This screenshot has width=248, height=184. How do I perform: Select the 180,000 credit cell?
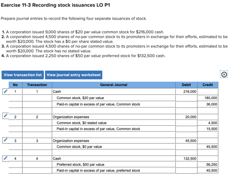[x=208, y=98]
